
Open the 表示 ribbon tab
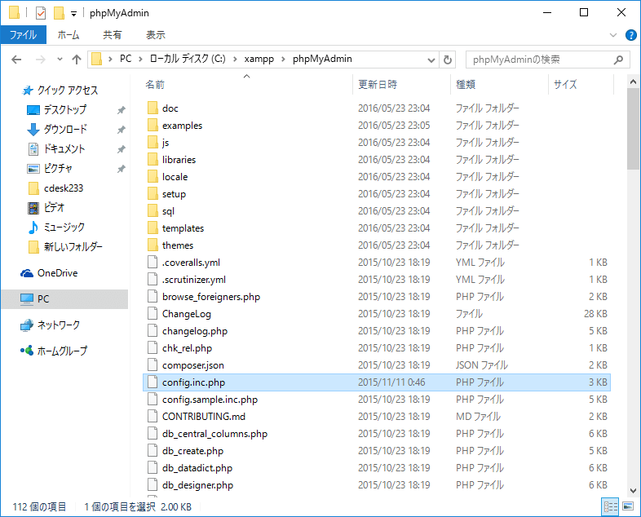coord(155,35)
